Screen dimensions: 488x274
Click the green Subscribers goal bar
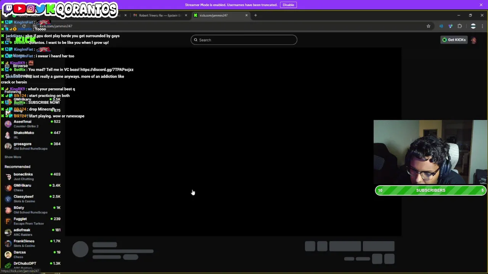(x=431, y=190)
